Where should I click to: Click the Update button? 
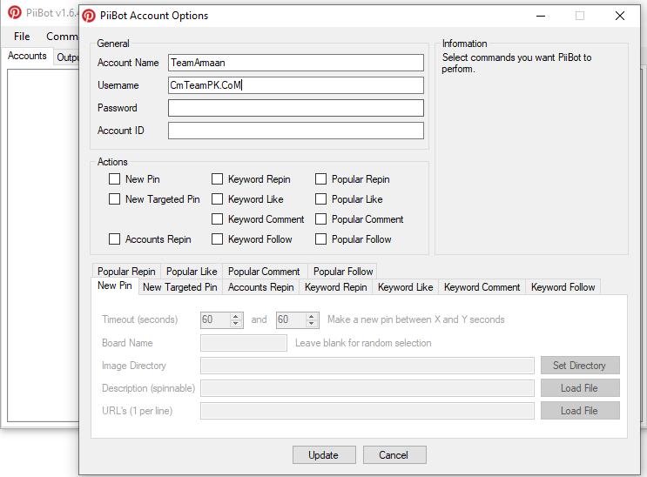pyautogui.click(x=324, y=454)
